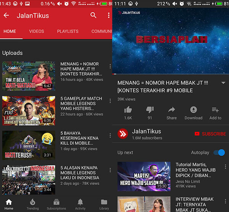Viewport: 229px width, 212px height.
Task: Open options for 5 BAHAYA KESERINGAN video
Action: click(110, 135)
